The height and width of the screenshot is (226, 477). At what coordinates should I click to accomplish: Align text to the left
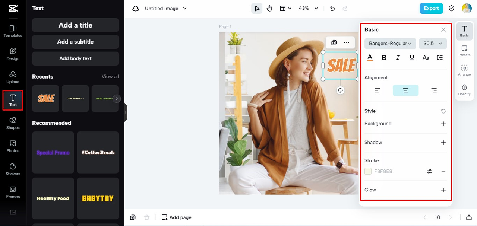(377, 90)
